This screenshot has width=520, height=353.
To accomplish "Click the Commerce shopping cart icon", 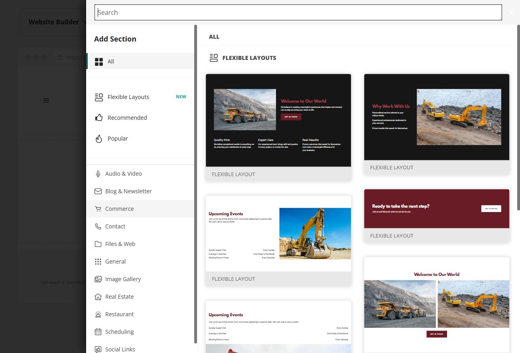I will pos(98,209).
